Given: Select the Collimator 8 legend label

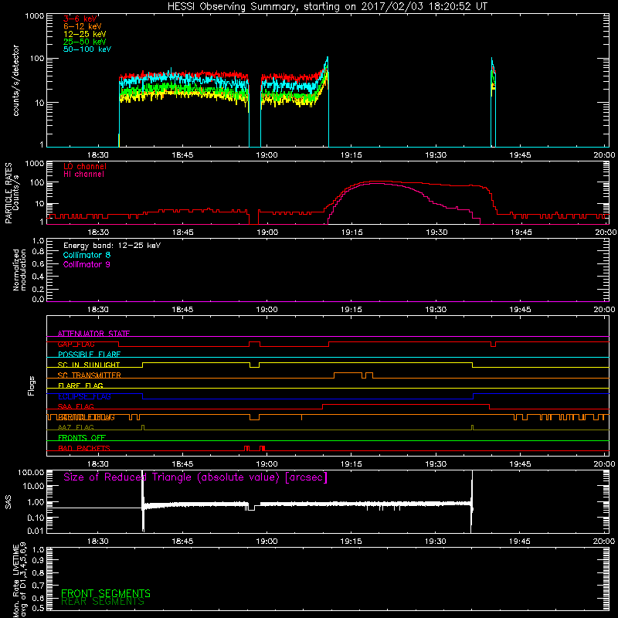Looking at the screenshot, I should (87, 255).
